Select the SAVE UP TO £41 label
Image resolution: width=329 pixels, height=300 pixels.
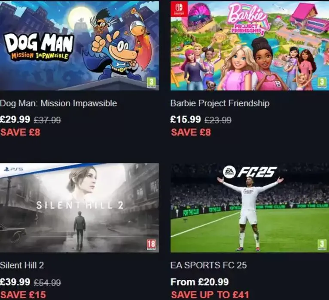(210, 295)
